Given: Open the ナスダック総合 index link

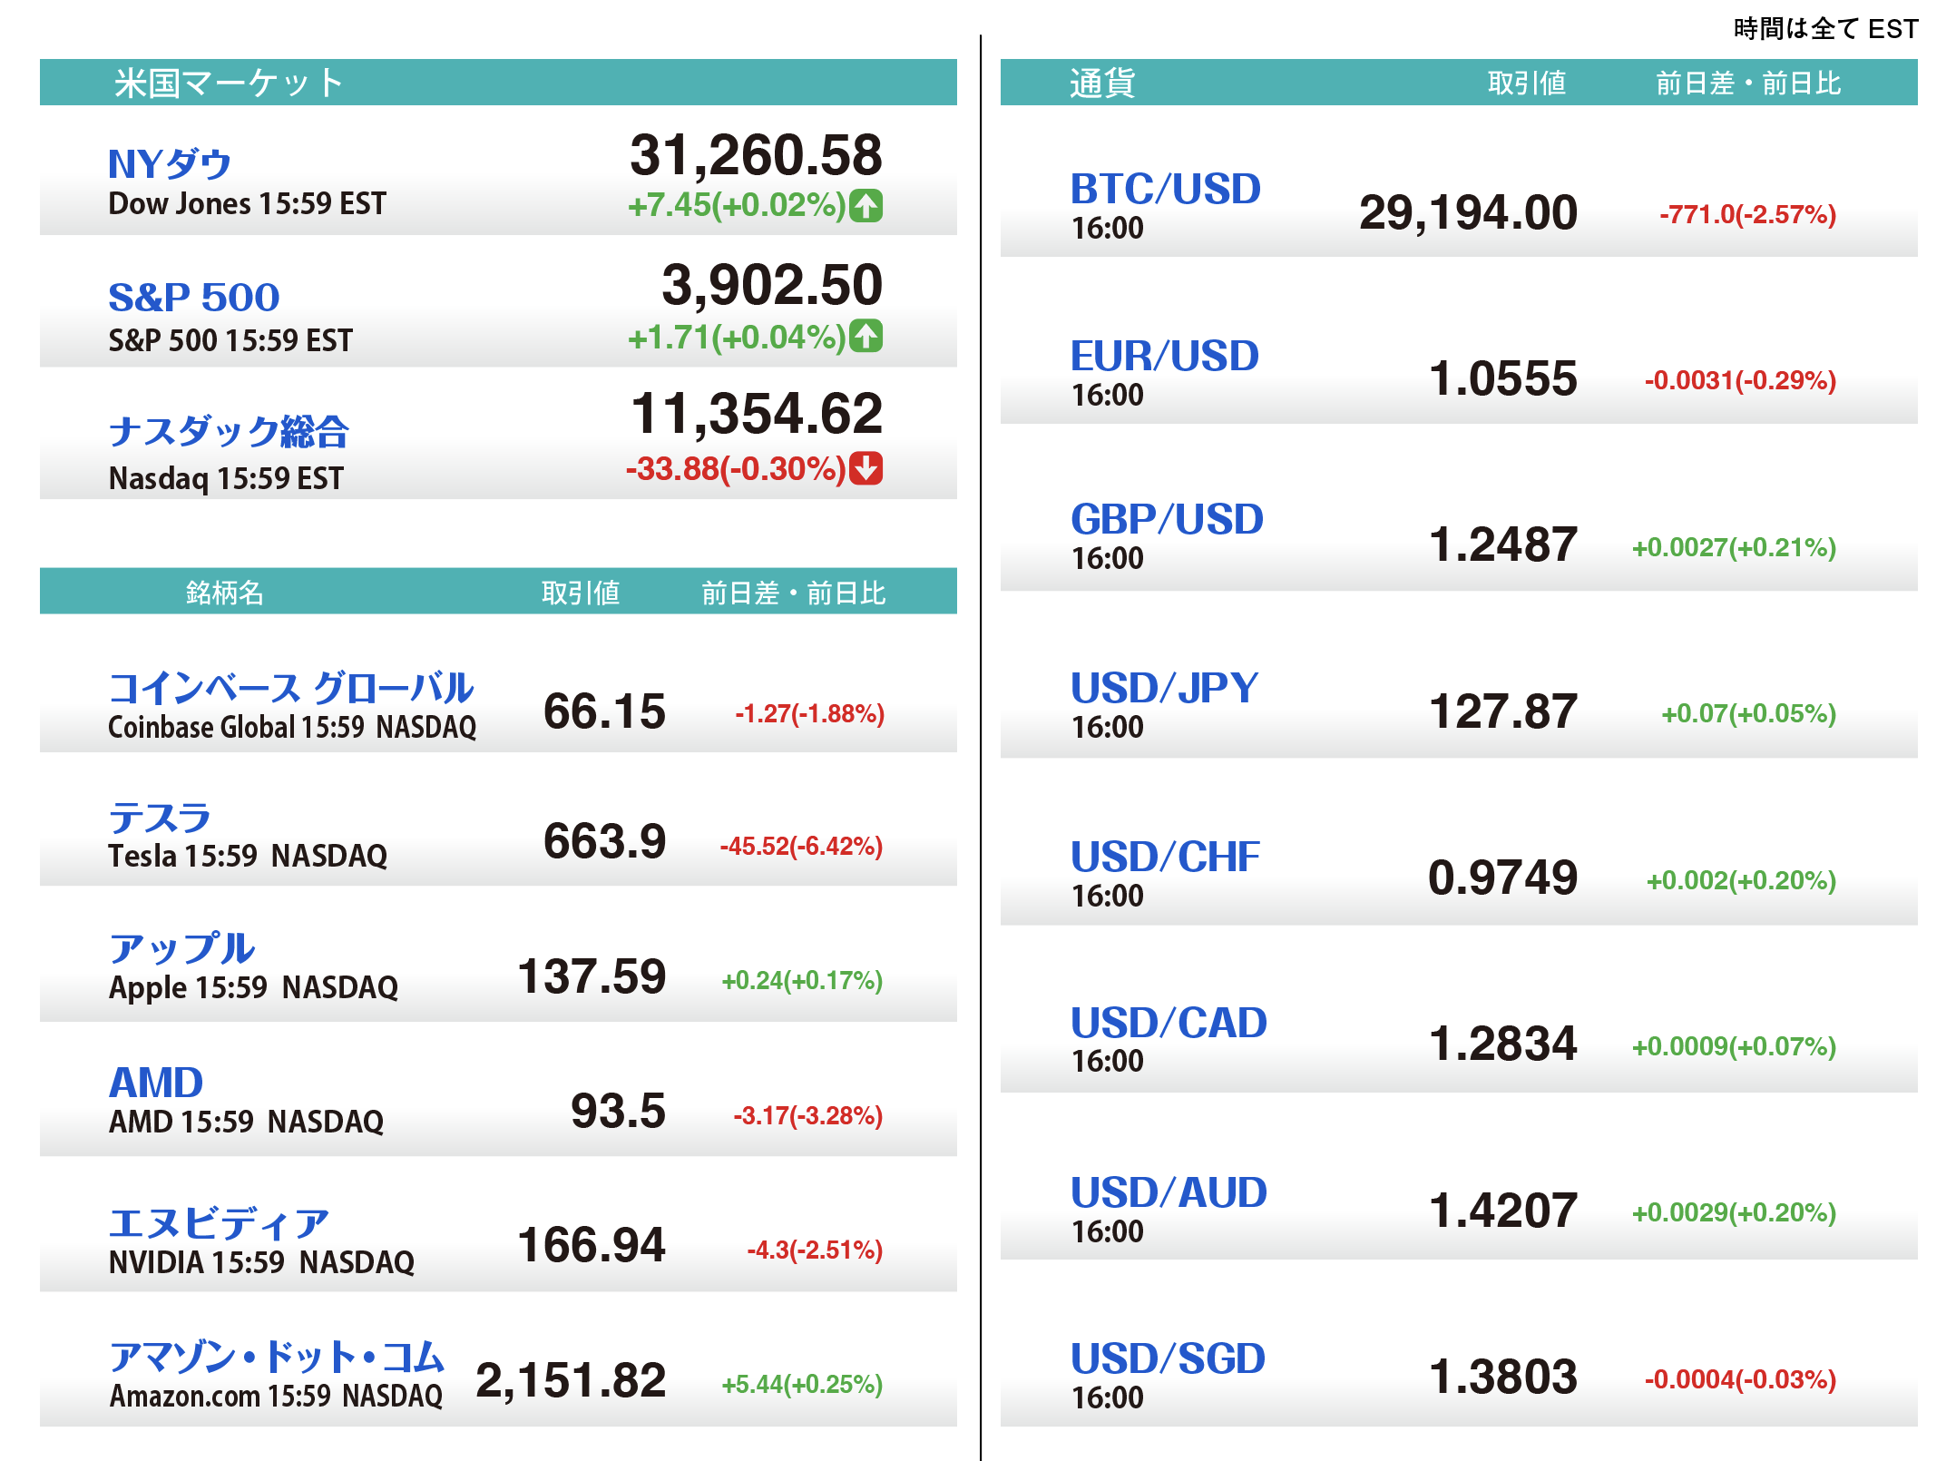Looking at the screenshot, I should coord(228,431).
